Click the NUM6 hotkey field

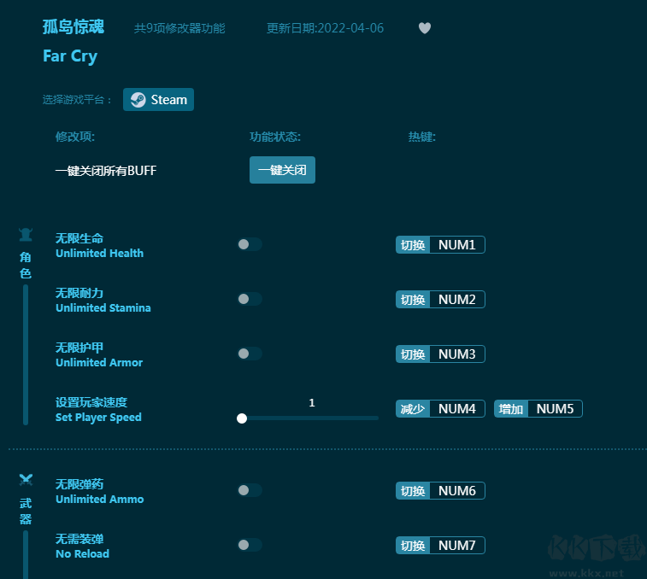(x=457, y=491)
